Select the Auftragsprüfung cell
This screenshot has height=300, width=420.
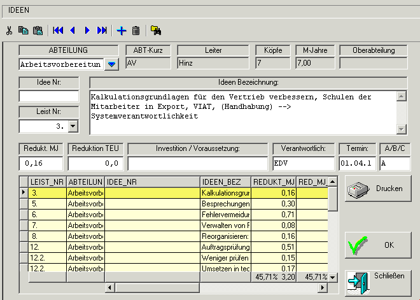coord(225,247)
